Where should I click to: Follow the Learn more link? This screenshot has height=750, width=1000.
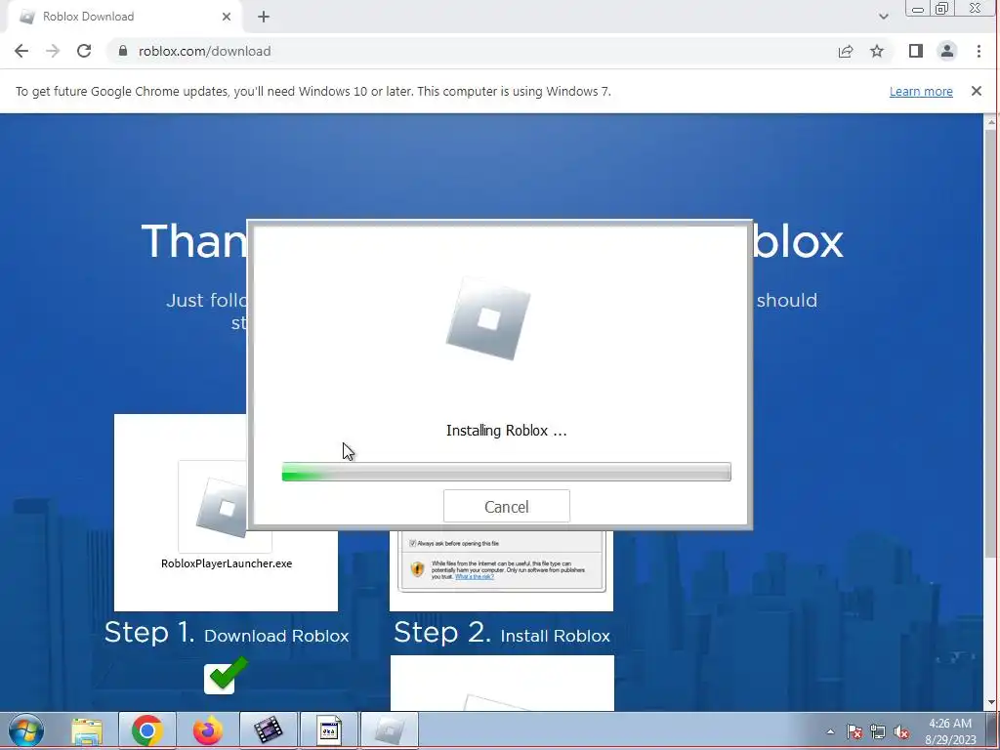click(x=921, y=91)
